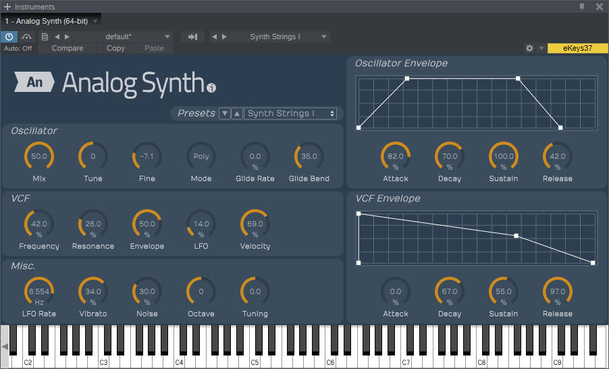Click Oscillator Envelope Attack knob
The height and width of the screenshot is (369, 609).
396,156
